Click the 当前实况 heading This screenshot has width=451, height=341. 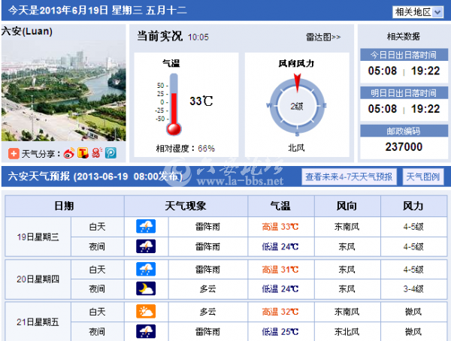pos(159,36)
